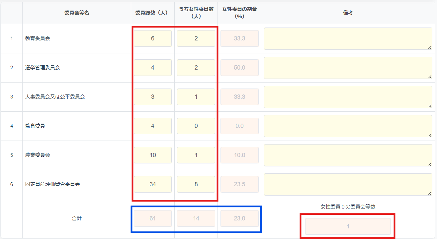Click the 教育委員会 row label
The image size is (437, 239).
(38, 38)
